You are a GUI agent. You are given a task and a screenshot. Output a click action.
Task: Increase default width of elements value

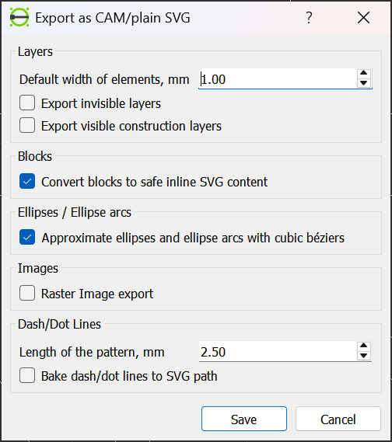[x=363, y=73]
